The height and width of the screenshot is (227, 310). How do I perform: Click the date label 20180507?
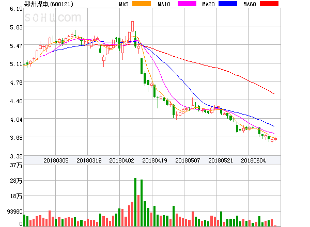pyautogui.click(x=188, y=160)
